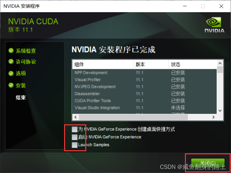
Task: Click the 许可协议 step label
Action: click(x=26, y=62)
